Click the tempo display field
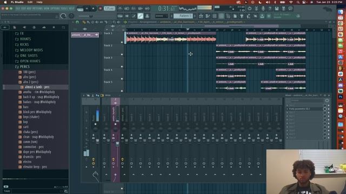 point(109,9)
